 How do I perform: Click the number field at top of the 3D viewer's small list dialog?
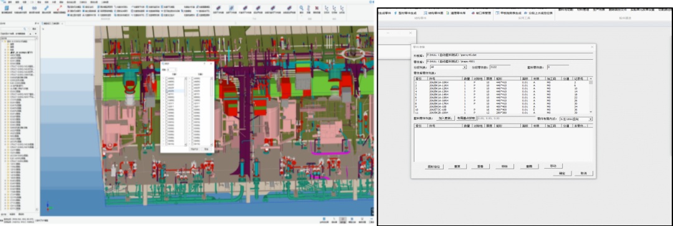click(172, 69)
